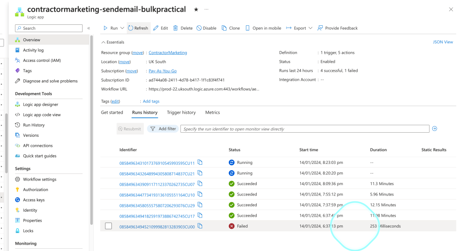Click move link beside Location
This screenshot has width=462, height=251.
[x=125, y=62]
